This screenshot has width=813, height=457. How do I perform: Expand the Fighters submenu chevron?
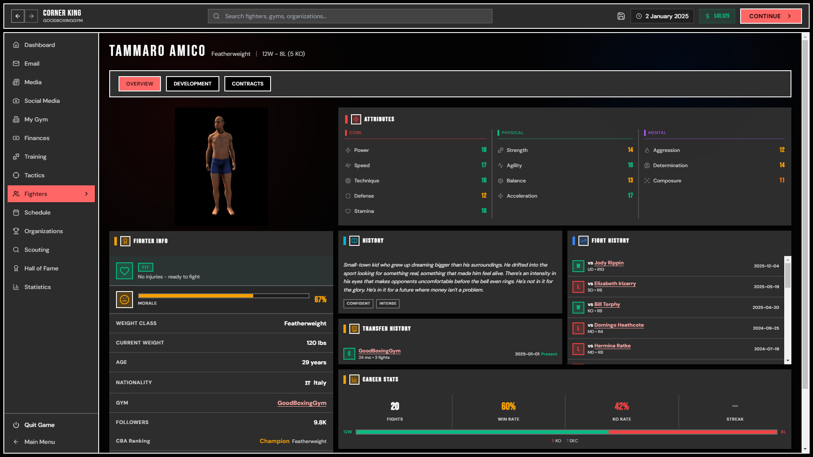(x=87, y=193)
